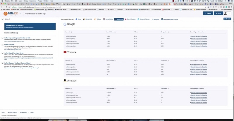Search 'coffee cups with lids 12 oz' in DataJeo
This screenshot has width=234, height=121.
[199, 98]
